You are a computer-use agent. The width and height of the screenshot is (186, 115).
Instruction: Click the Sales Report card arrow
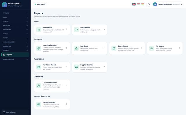pos(67,29)
